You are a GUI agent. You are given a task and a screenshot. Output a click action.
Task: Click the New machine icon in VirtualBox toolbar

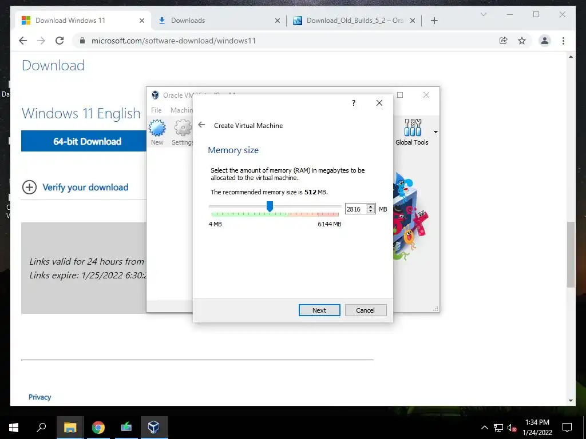pyautogui.click(x=157, y=132)
